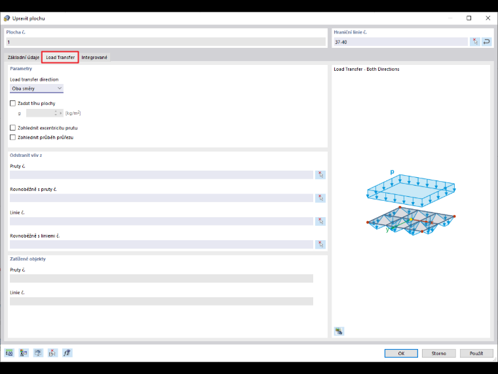This screenshot has height=374, width=498.
Task: Click the preview view settings icon
Action: 339,331
